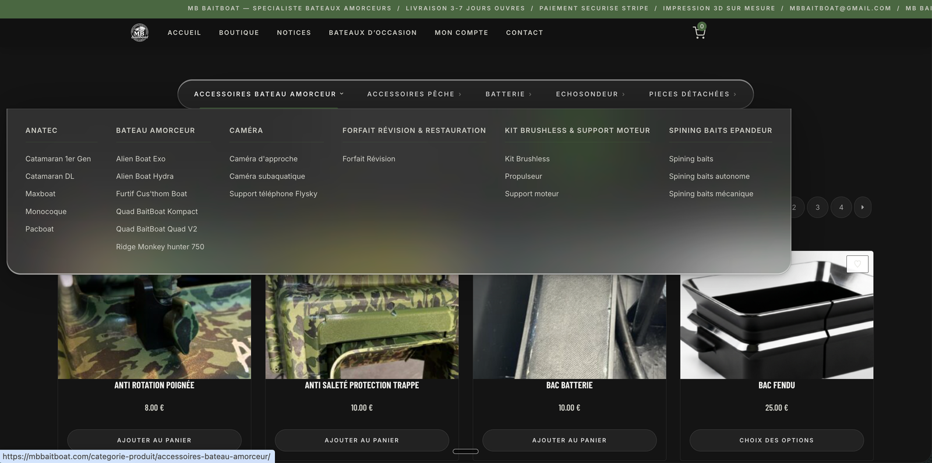Select Quad BaitBoat Quad V2 link
The width and height of the screenshot is (932, 463).
(x=157, y=229)
